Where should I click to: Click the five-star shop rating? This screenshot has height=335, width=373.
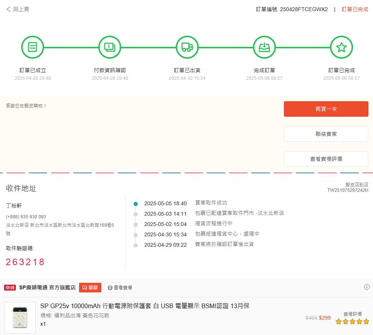pos(352,322)
